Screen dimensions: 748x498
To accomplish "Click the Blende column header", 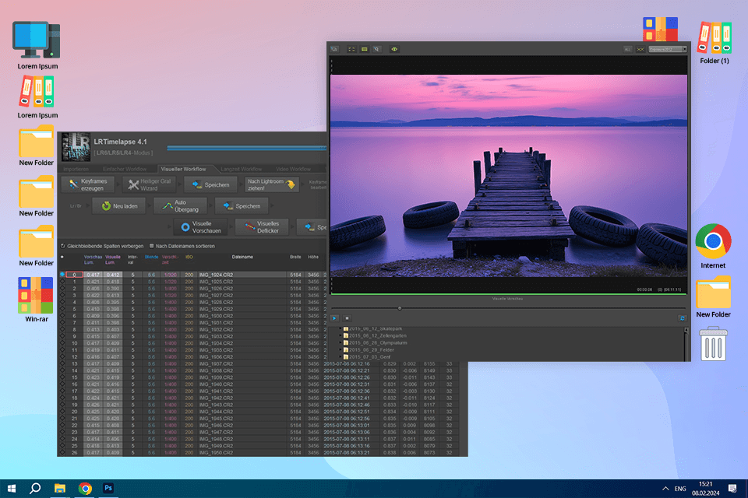I will 151,257.
